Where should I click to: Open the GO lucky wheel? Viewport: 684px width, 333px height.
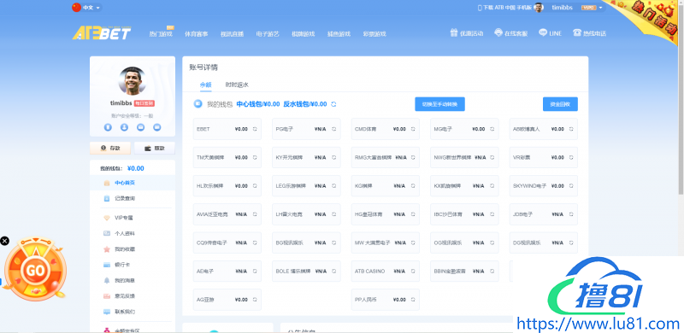[35, 270]
